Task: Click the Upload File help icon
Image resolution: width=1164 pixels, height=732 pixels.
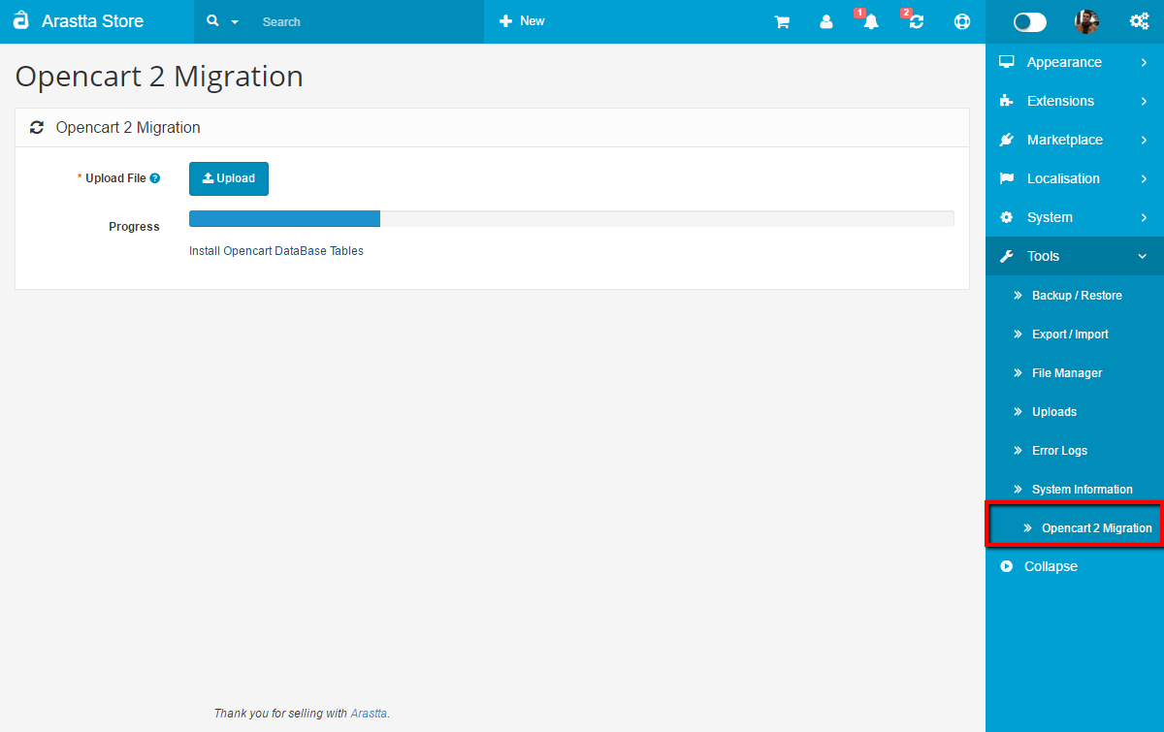Action: pyautogui.click(x=155, y=177)
